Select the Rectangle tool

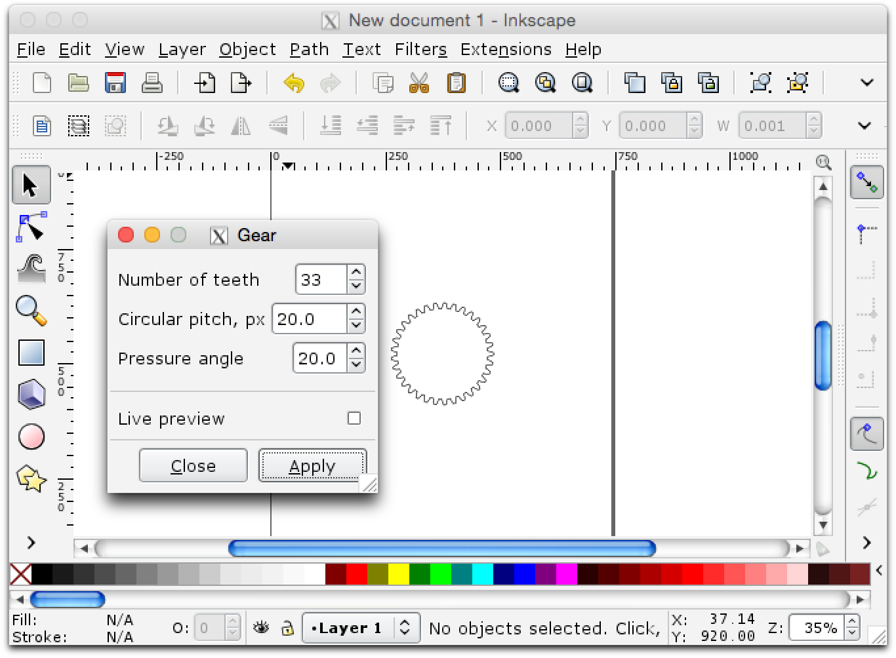click(31, 352)
